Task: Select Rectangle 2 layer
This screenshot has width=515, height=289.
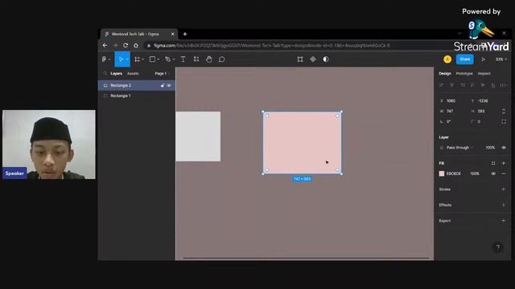Action: pyautogui.click(x=137, y=85)
